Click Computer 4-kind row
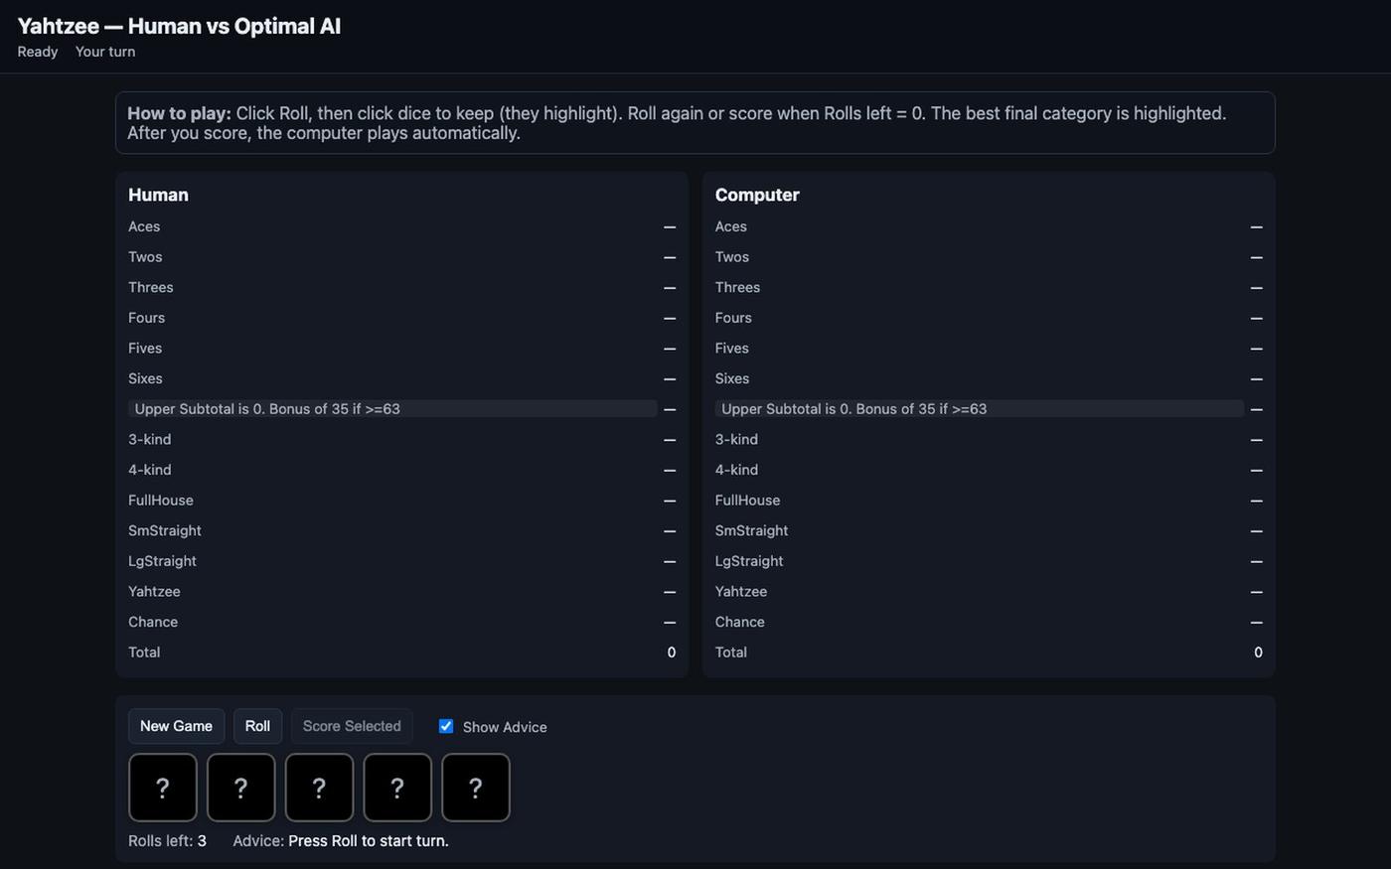Image resolution: width=1391 pixels, height=869 pixels. click(x=989, y=470)
